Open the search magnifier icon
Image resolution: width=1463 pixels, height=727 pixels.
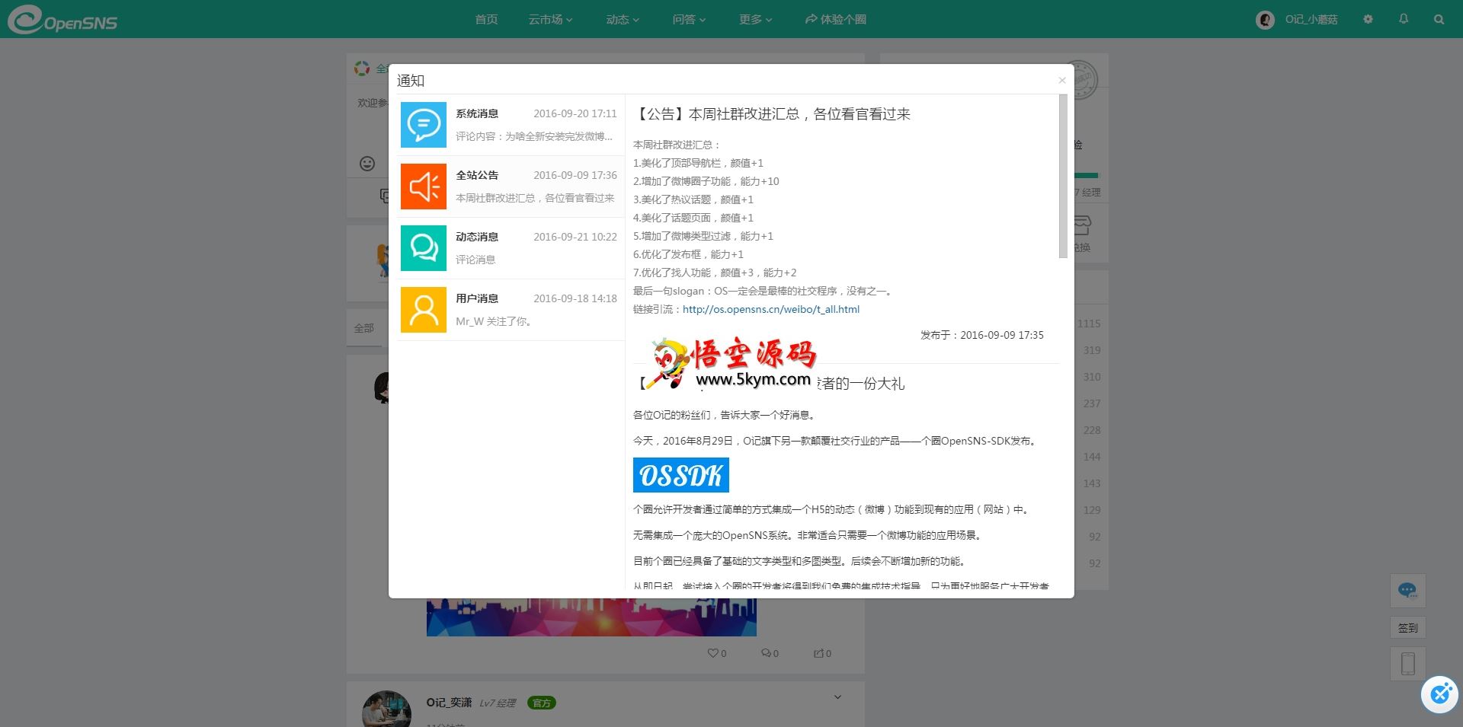(1439, 20)
